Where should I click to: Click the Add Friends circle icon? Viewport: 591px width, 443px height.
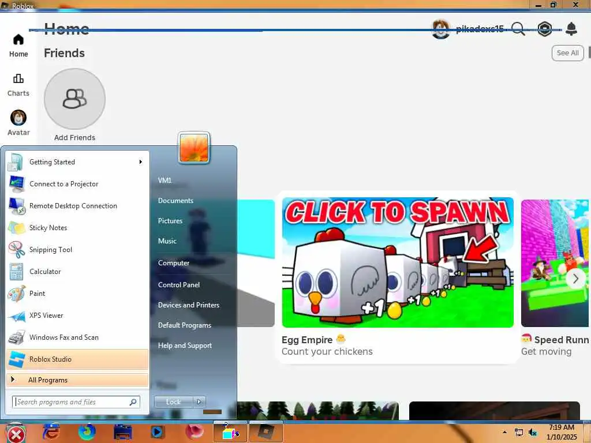pyautogui.click(x=74, y=99)
